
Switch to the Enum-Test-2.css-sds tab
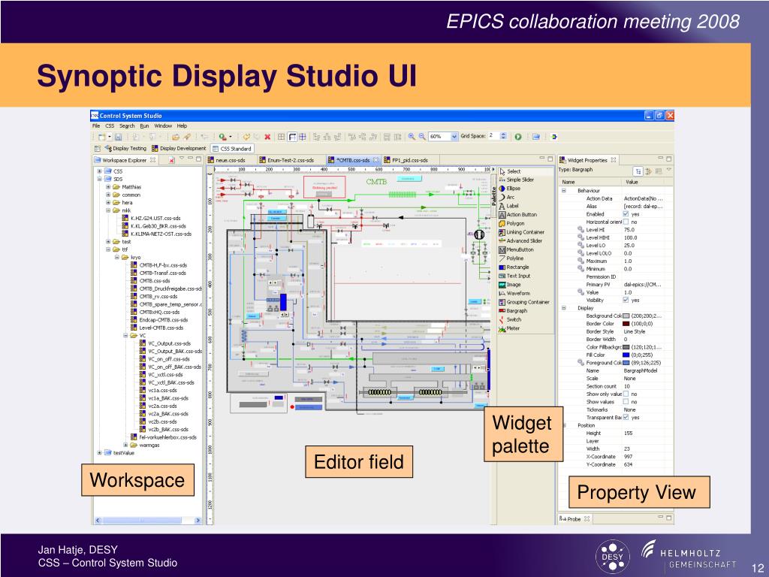pyautogui.click(x=291, y=160)
